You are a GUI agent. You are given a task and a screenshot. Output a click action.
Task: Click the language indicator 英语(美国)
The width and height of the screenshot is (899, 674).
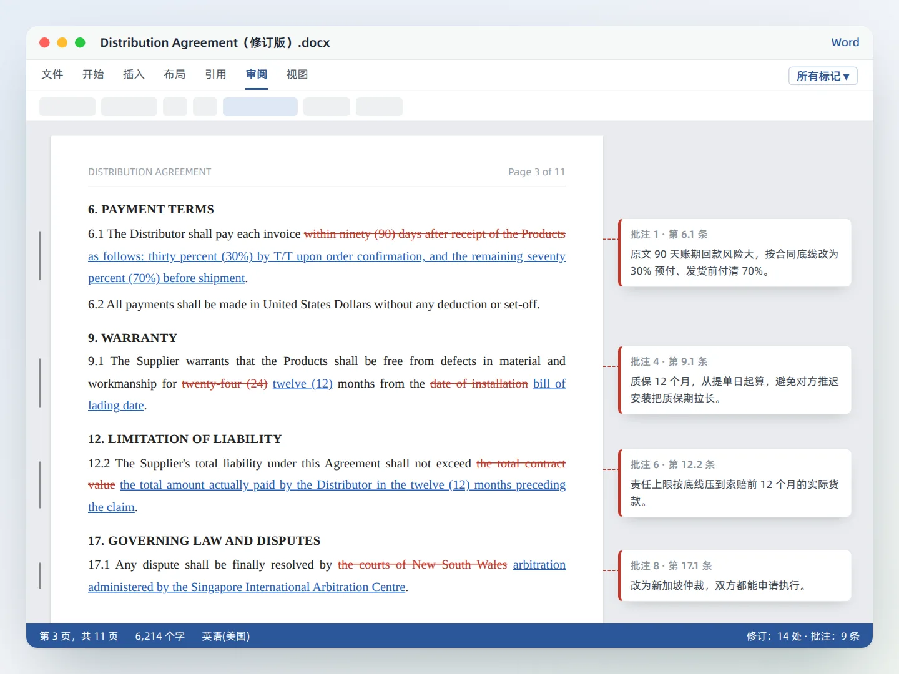tap(226, 636)
